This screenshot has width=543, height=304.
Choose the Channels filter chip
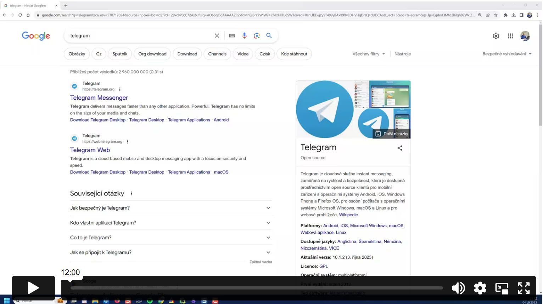pyautogui.click(x=217, y=54)
